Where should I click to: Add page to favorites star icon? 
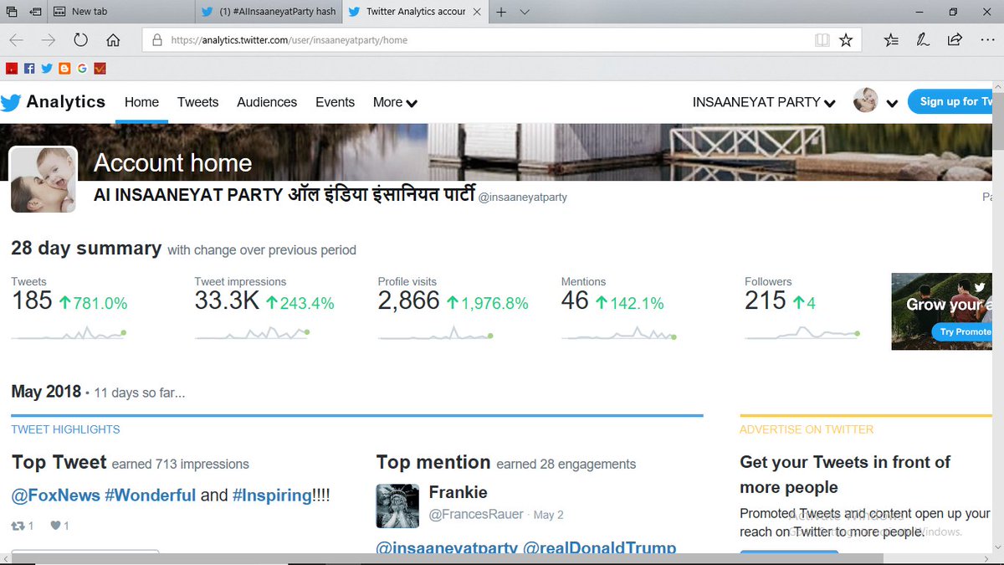[846, 39]
